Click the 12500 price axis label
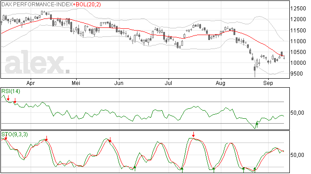Image resolution: width=311 pixels, height=174 pixels. tap(298, 9)
